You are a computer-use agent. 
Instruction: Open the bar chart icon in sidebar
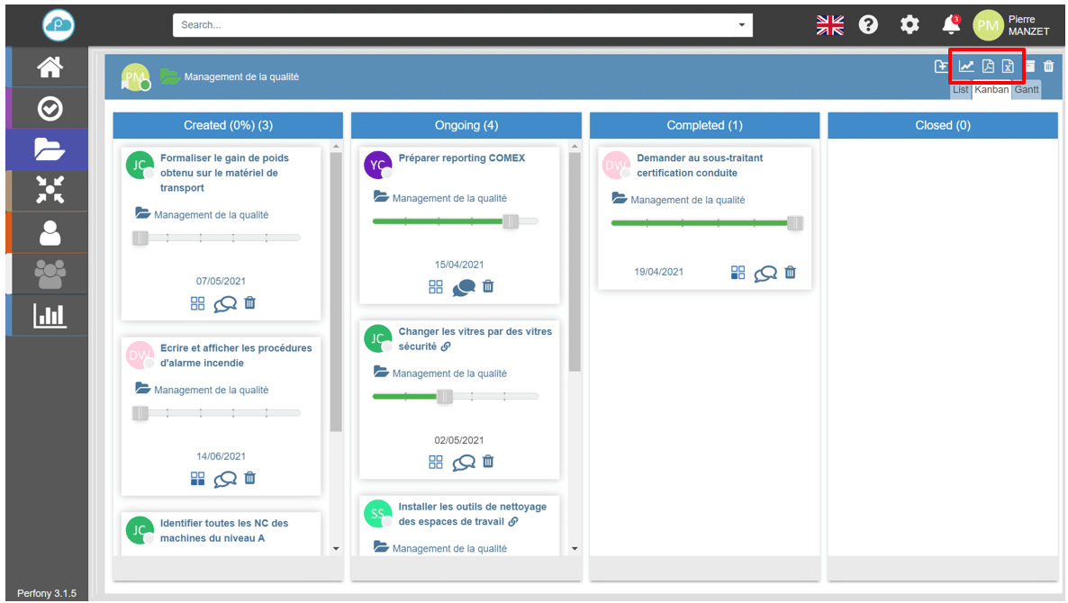[x=49, y=316]
